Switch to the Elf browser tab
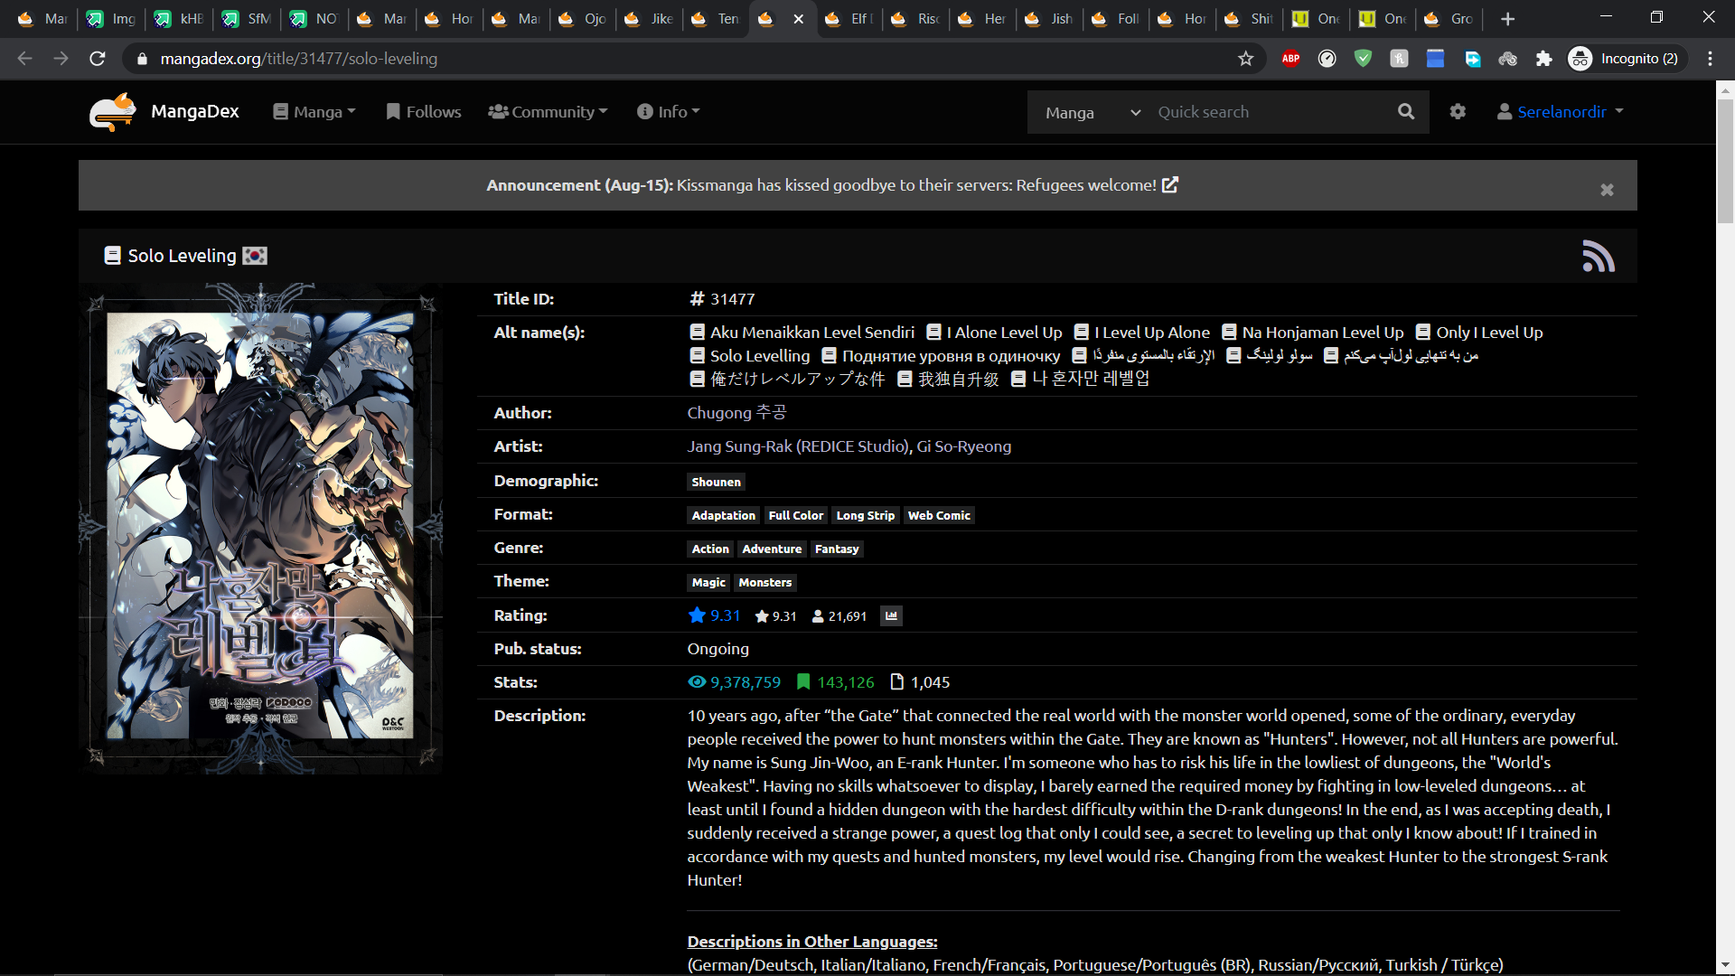Screen dimensions: 1735x976 [850, 19]
